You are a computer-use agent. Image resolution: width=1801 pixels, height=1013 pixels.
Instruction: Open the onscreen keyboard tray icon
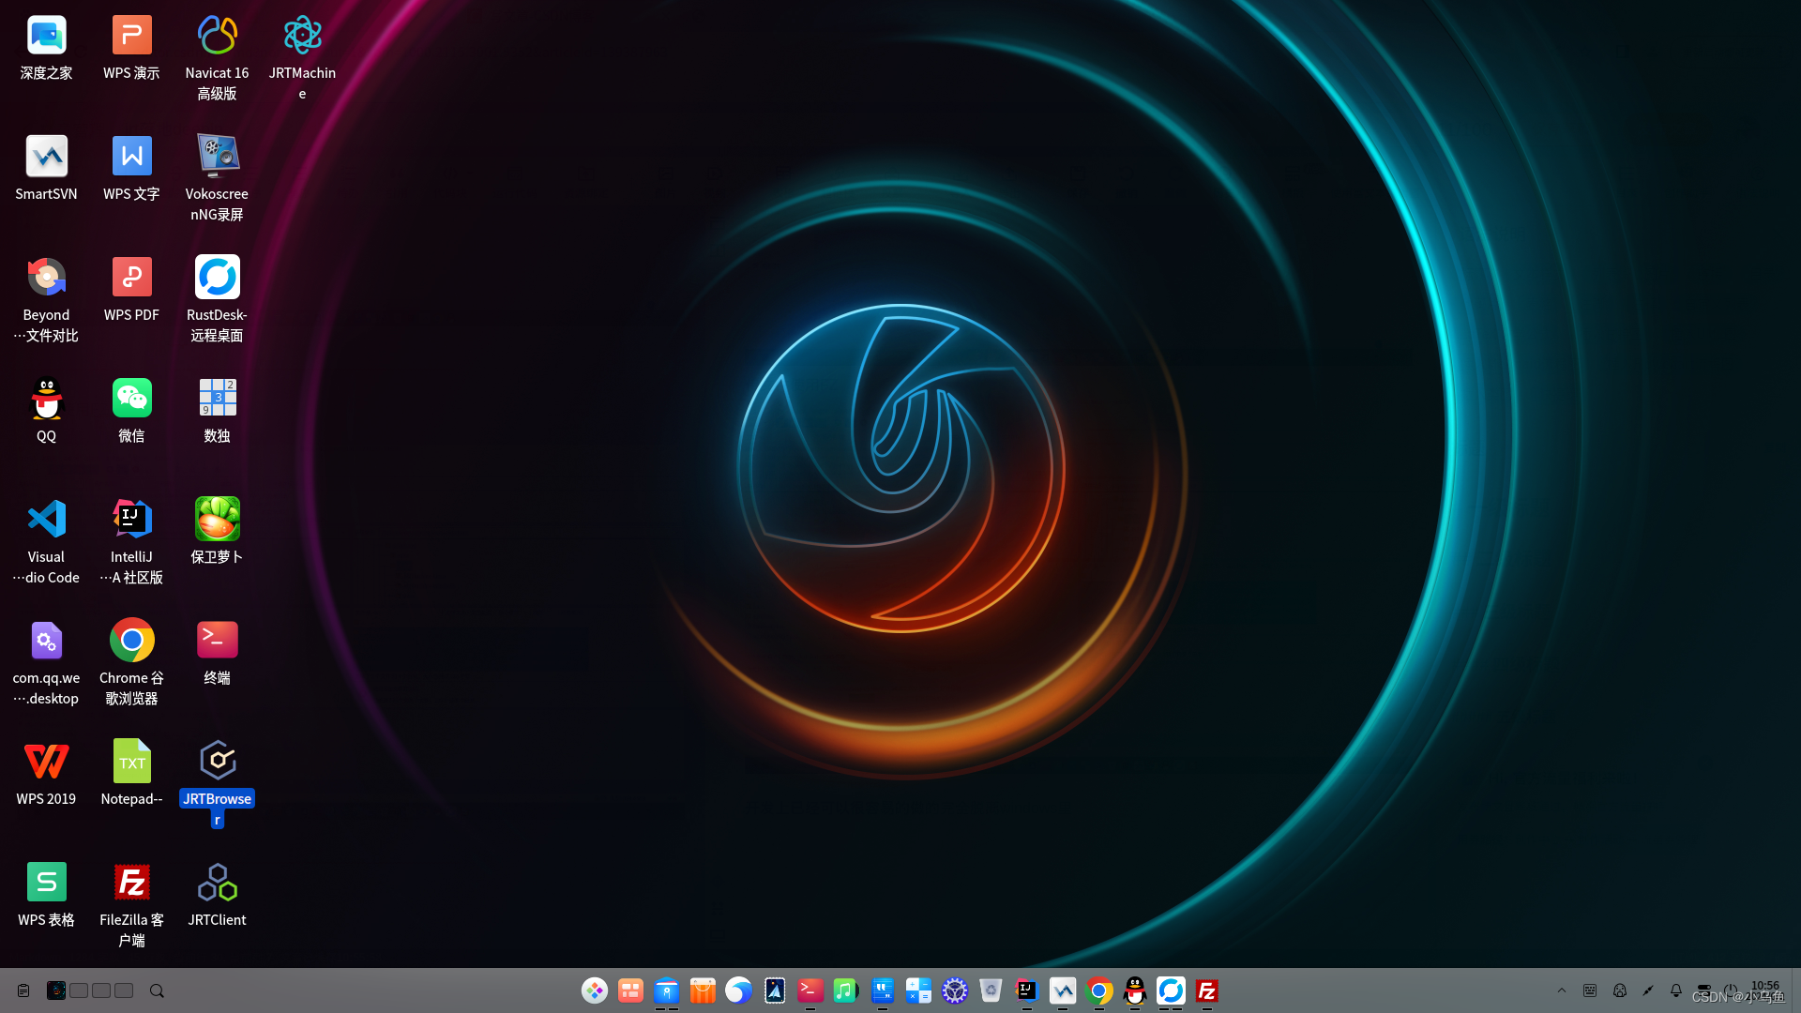[1590, 990]
